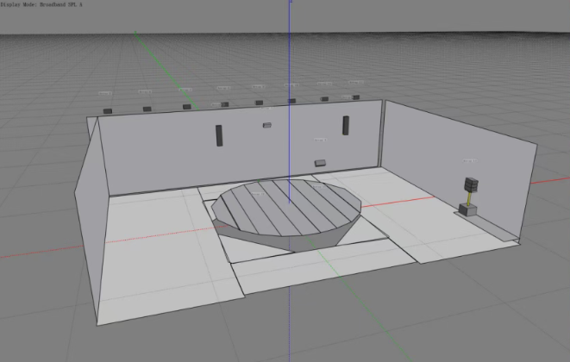Pick the small upper center speaker on back wall
This screenshot has height=362, width=570.
[x=267, y=125]
